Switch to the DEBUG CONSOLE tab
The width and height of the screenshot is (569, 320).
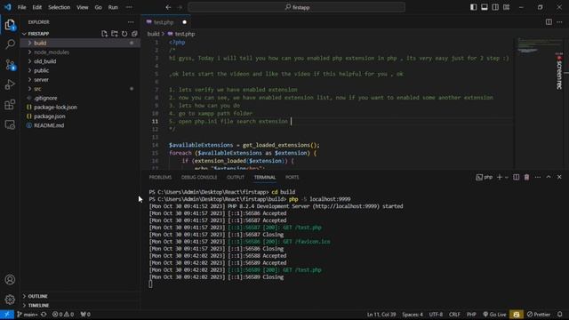[199, 178]
